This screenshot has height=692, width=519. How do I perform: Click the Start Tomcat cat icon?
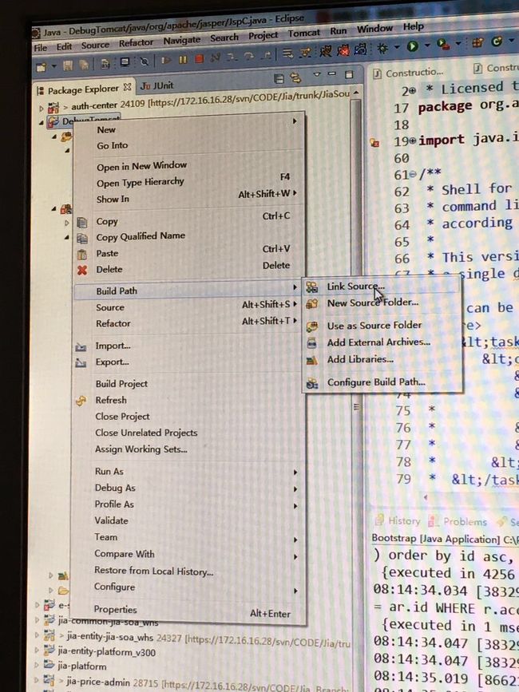click(325, 51)
